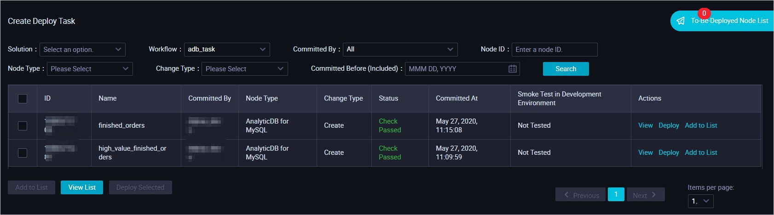Go to the Previous page

(x=581, y=195)
